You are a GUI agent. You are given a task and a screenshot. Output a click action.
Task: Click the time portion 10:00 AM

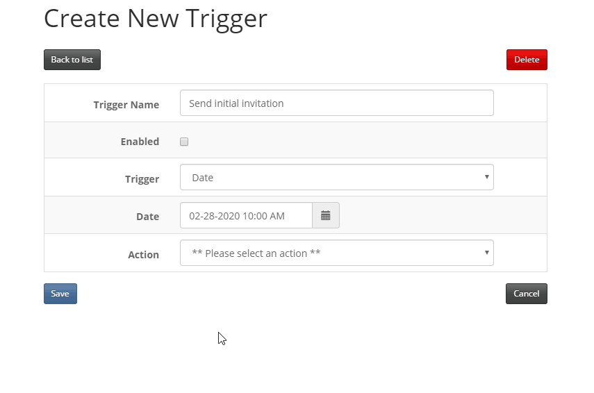[264, 216]
